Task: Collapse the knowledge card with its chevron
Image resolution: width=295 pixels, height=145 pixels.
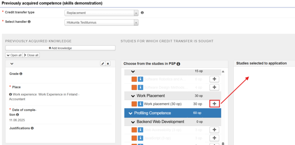Action: tap(12, 64)
